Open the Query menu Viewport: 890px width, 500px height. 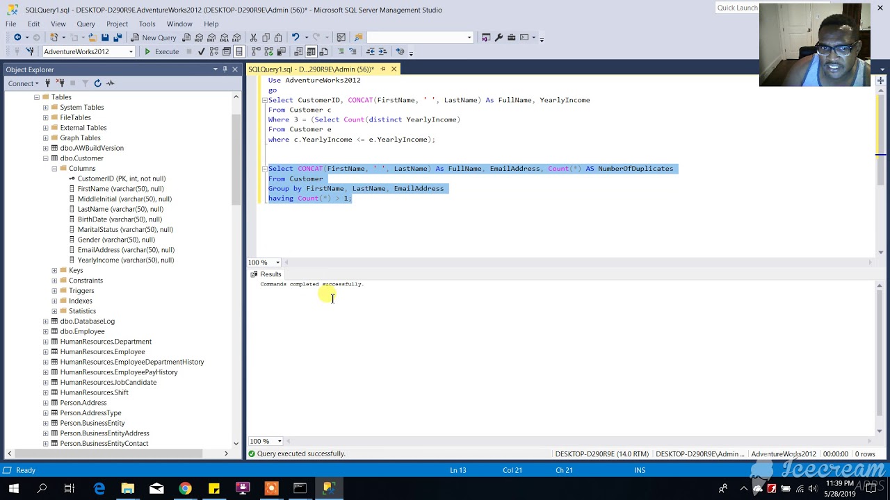[86, 24]
